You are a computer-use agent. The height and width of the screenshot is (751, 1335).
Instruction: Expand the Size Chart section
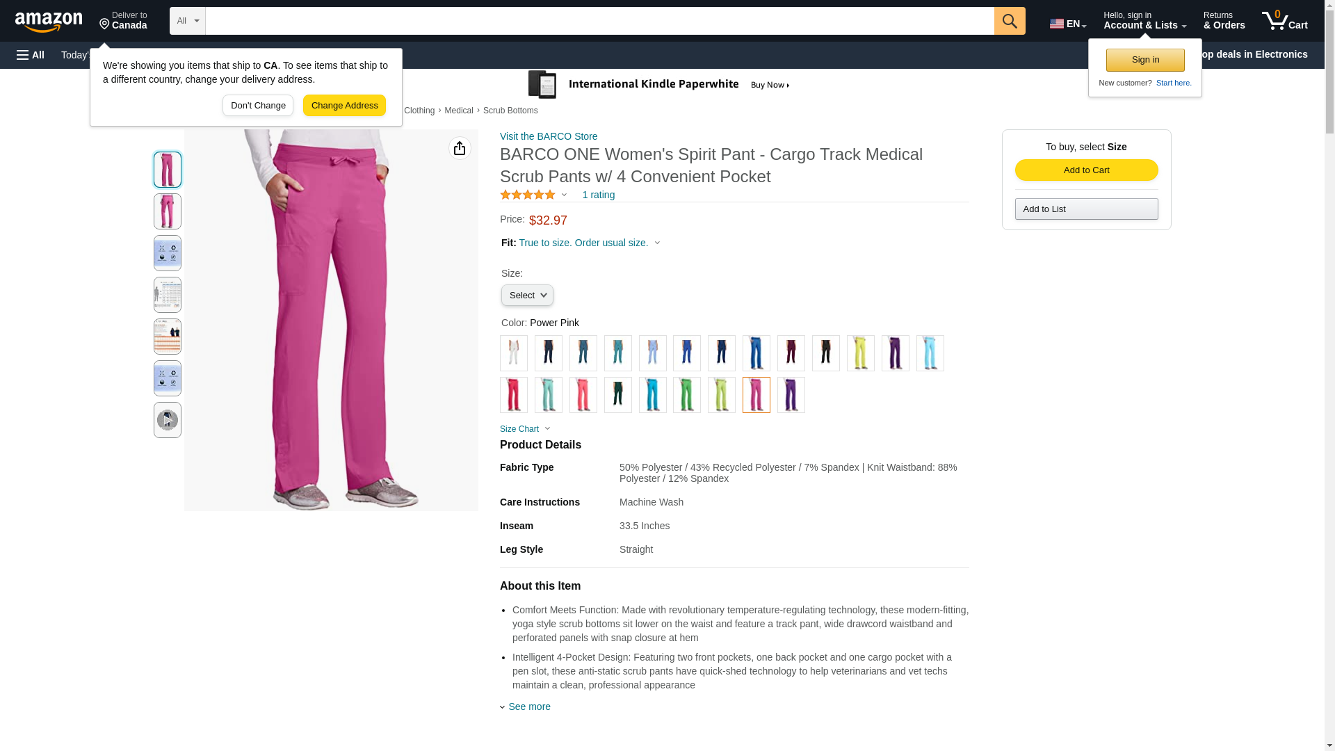point(525,429)
